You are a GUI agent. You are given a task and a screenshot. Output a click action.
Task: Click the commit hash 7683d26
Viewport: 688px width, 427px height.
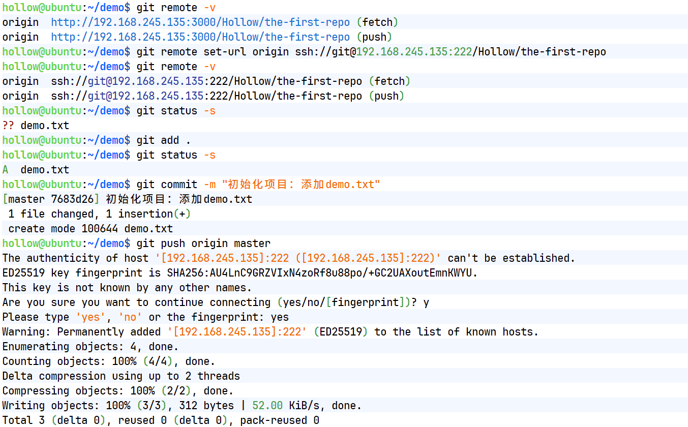(73, 199)
